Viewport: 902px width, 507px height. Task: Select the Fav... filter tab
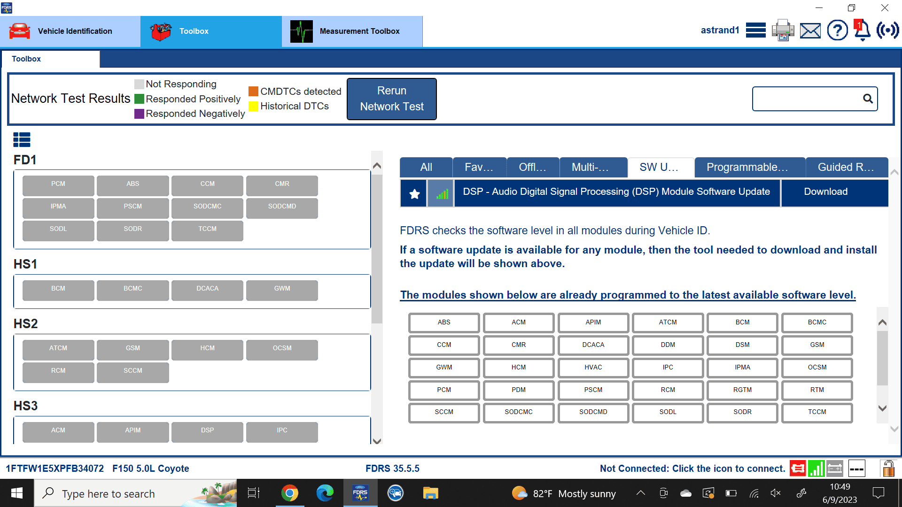tap(479, 167)
